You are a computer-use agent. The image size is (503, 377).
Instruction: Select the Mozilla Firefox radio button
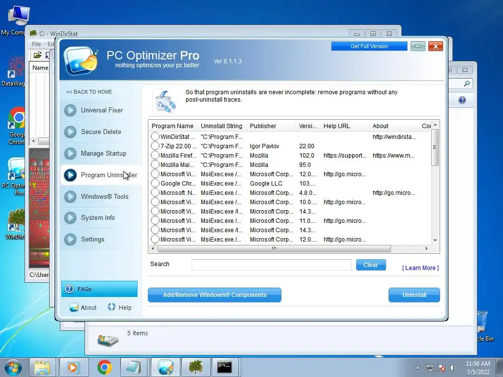[x=155, y=155]
